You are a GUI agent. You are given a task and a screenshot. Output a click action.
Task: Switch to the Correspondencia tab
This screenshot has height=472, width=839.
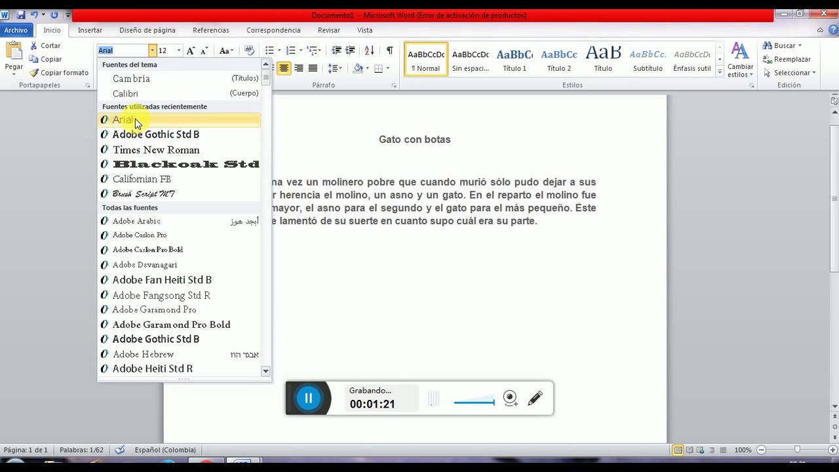coord(273,30)
